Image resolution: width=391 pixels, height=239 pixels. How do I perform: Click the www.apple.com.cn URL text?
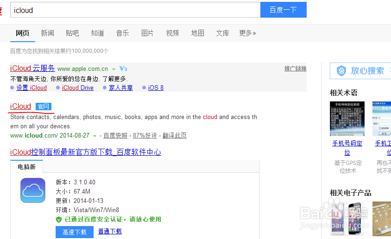coord(82,69)
